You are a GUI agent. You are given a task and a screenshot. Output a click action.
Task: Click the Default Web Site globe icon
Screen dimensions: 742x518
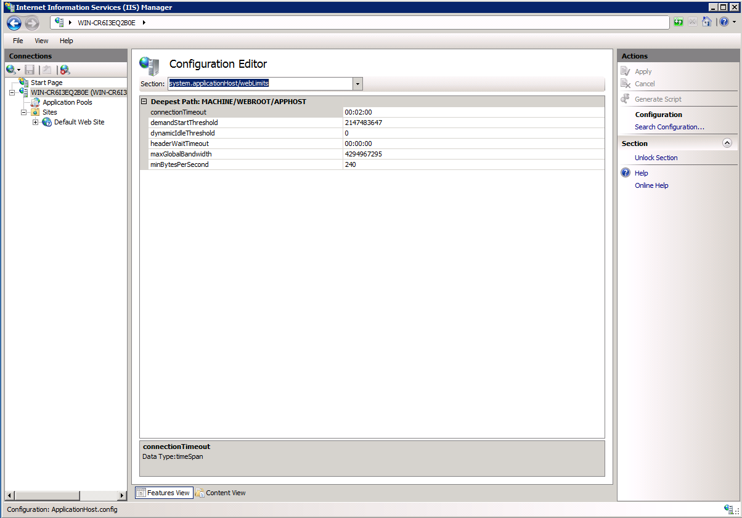47,122
